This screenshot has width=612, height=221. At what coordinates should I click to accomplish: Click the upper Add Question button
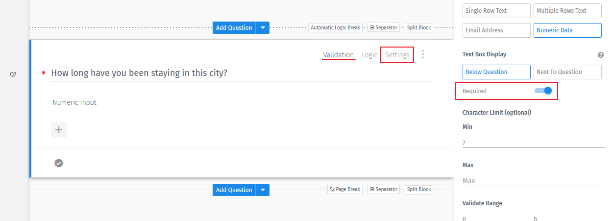click(x=234, y=27)
